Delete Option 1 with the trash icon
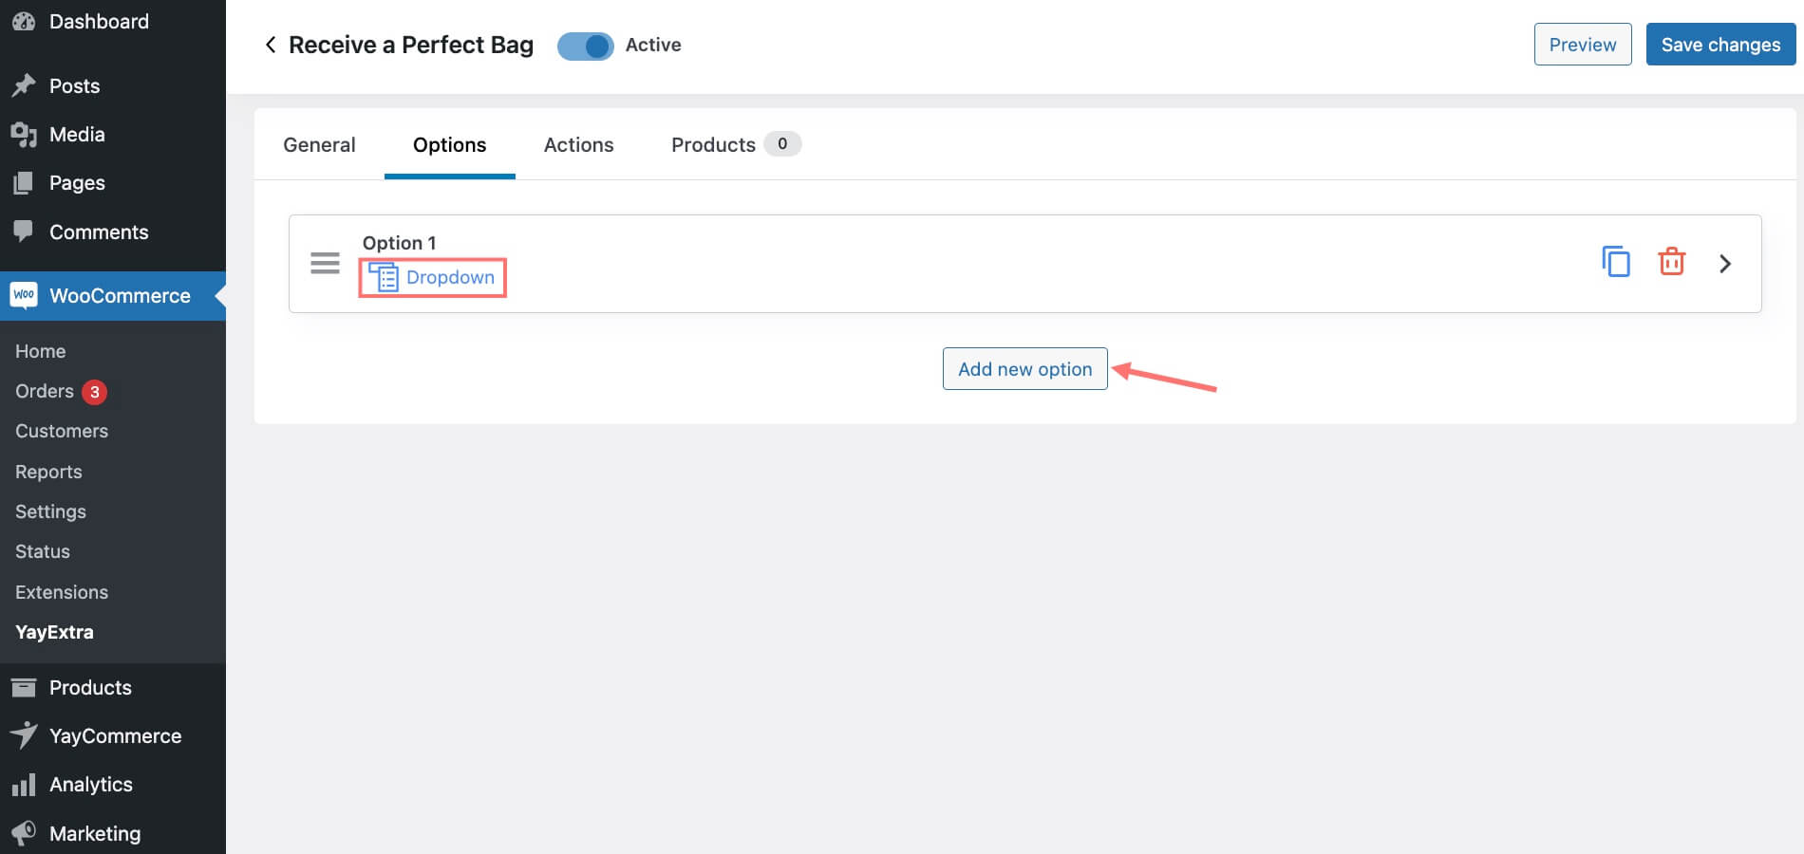The height and width of the screenshot is (854, 1804). tap(1671, 262)
